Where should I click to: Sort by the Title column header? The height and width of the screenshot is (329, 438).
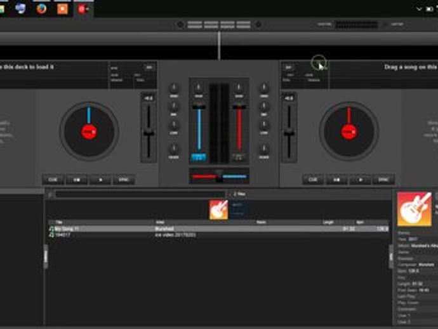(59, 222)
